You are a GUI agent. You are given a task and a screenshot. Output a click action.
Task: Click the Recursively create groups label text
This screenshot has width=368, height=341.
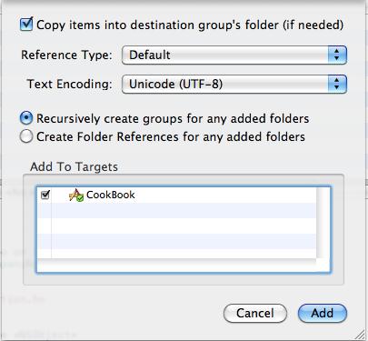tap(173, 118)
